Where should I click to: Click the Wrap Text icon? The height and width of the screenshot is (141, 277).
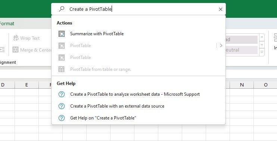coord(16,38)
